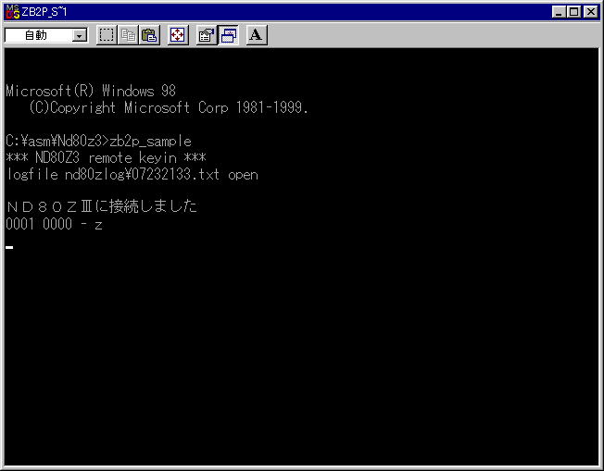Screen dimensions: 604x471
Task: Open the Font settings A icon
Action: pyautogui.click(x=257, y=35)
